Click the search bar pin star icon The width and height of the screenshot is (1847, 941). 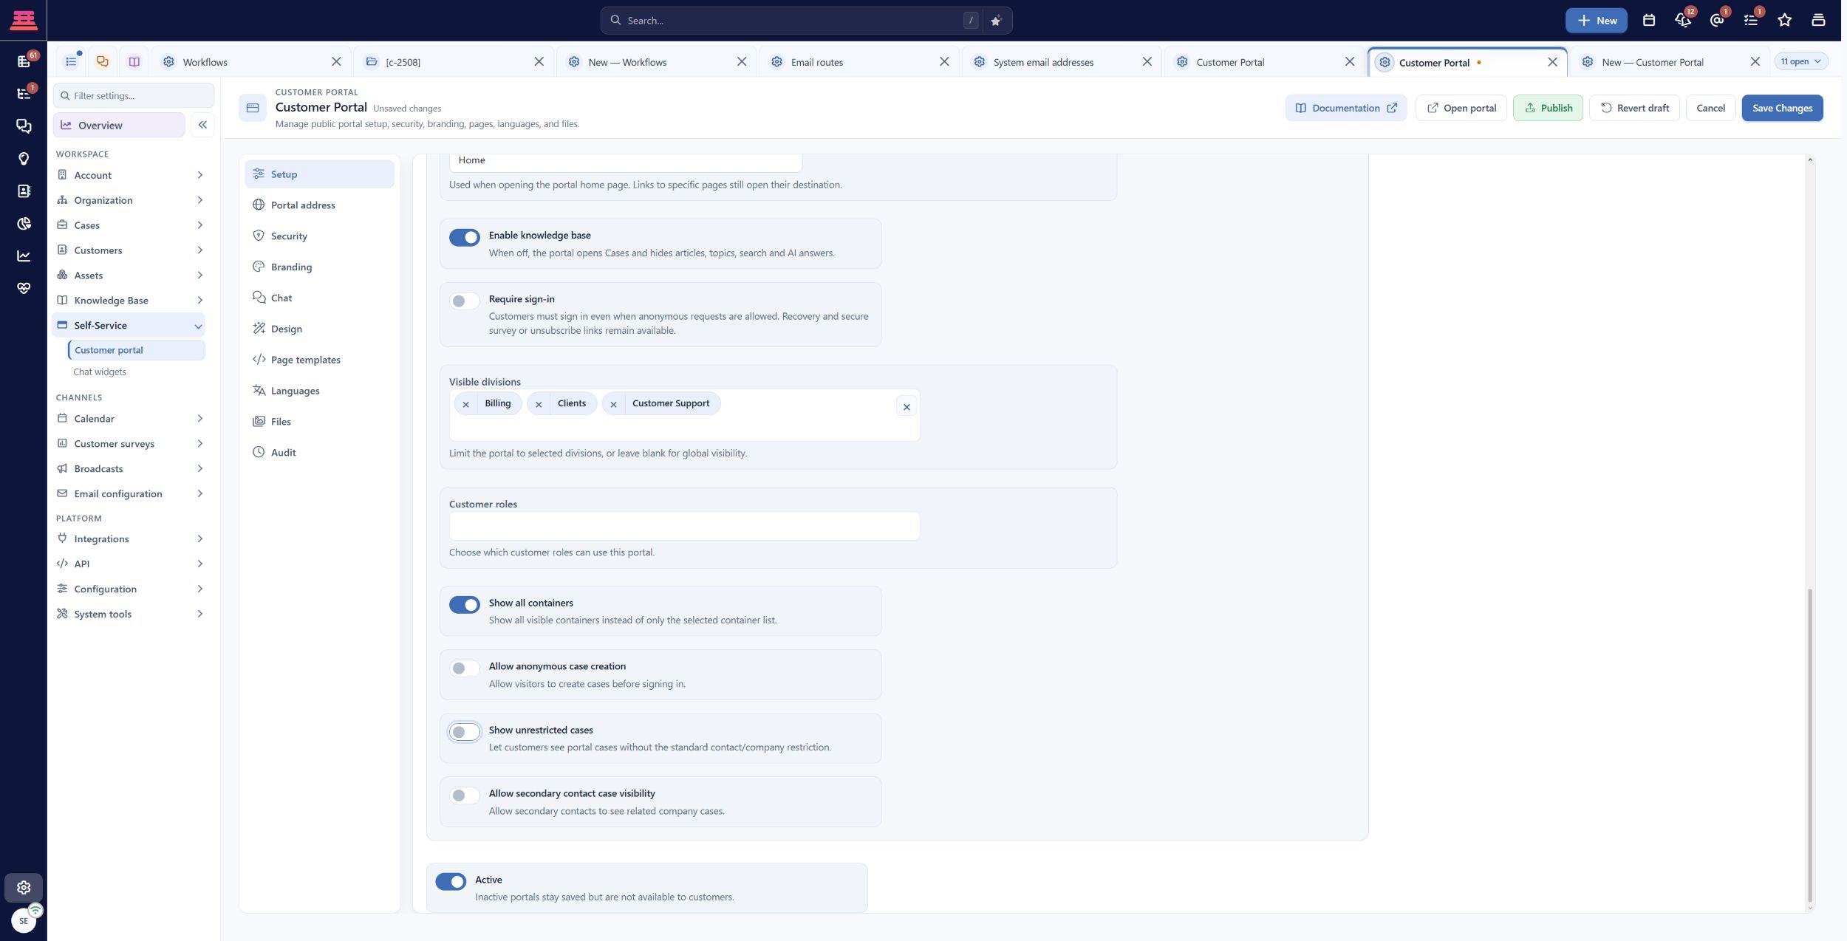pyautogui.click(x=995, y=21)
